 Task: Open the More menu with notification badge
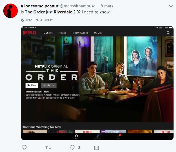118,137
